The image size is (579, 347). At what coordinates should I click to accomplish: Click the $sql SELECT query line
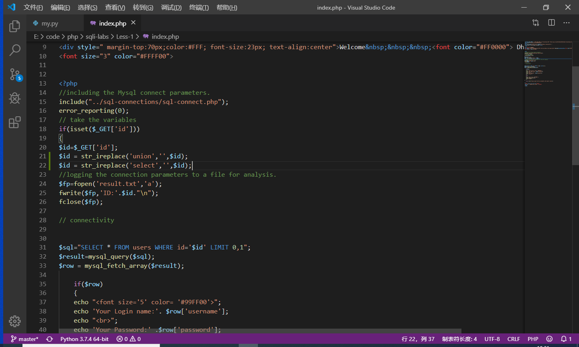[x=155, y=247]
